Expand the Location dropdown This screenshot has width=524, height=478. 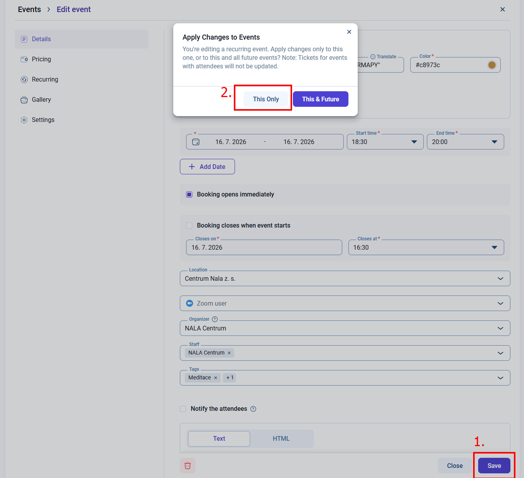[x=501, y=278]
